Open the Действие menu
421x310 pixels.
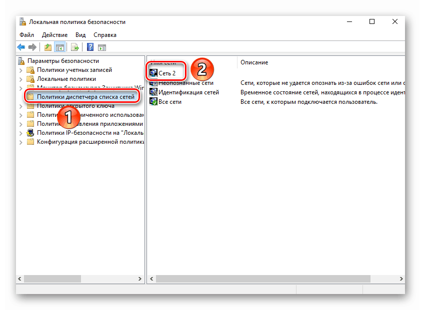(54, 35)
